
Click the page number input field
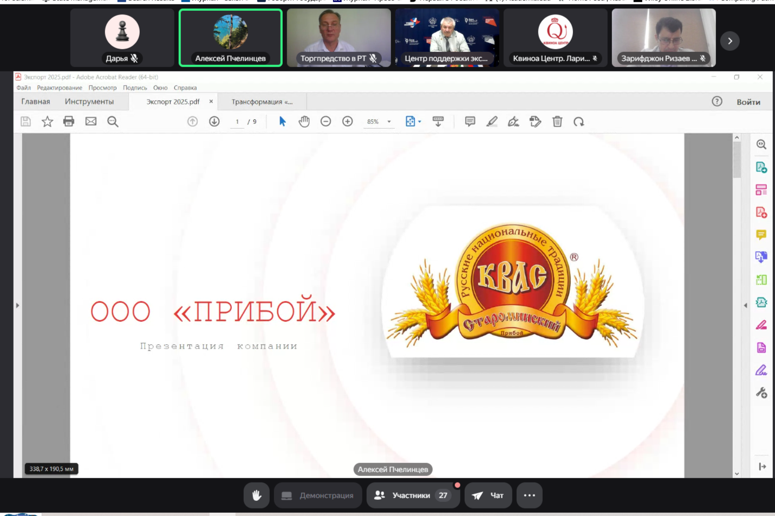pyautogui.click(x=237, y=122)
